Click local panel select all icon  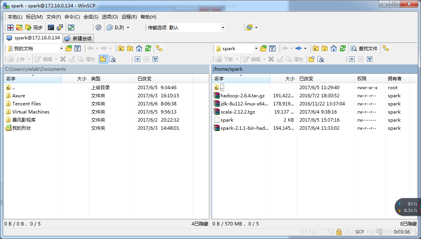[x=155, y=59]
